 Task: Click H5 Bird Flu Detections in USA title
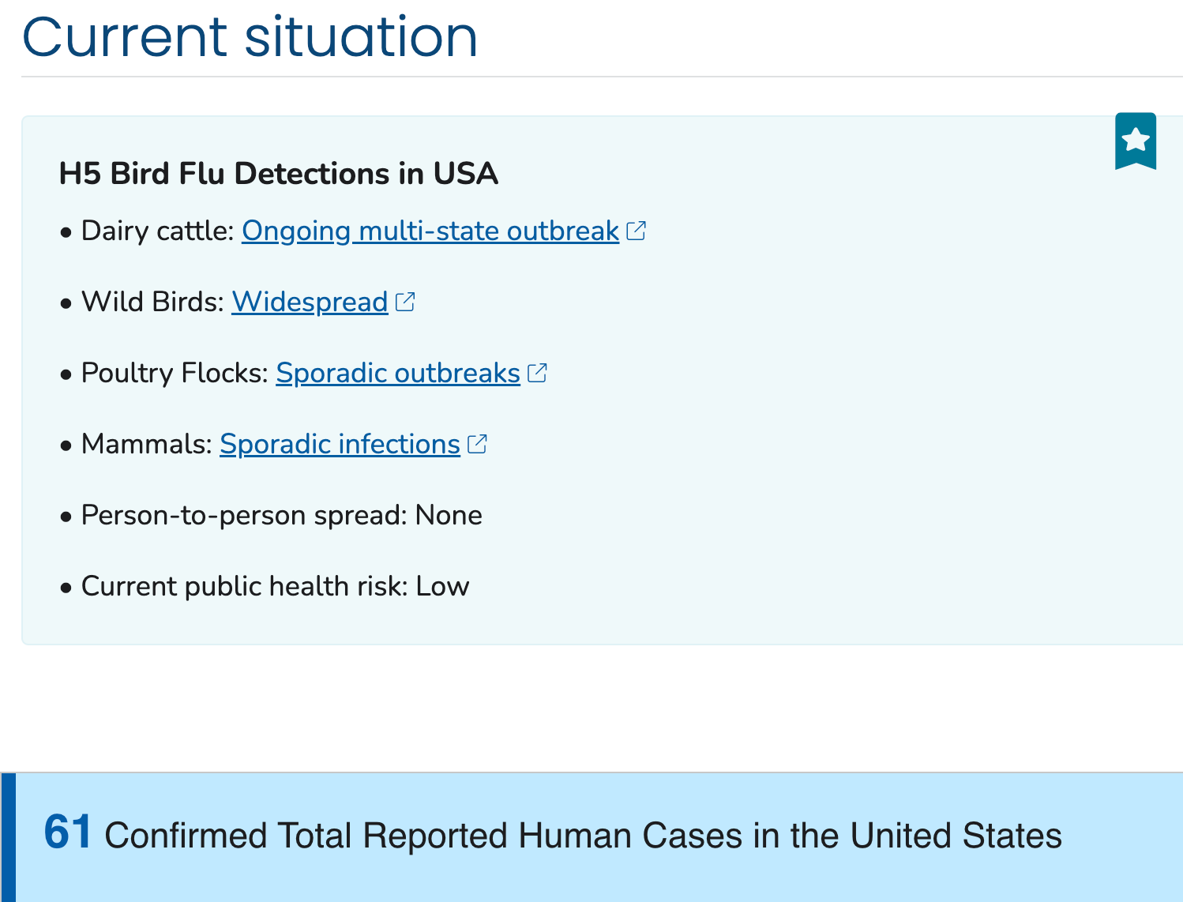(x=278, y=173)
